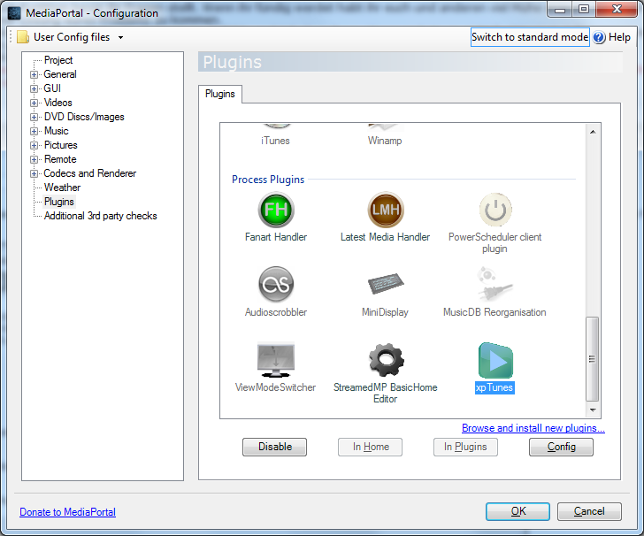
Task: Click the MediaPortal title bar app icon
Action: point(14,13)
